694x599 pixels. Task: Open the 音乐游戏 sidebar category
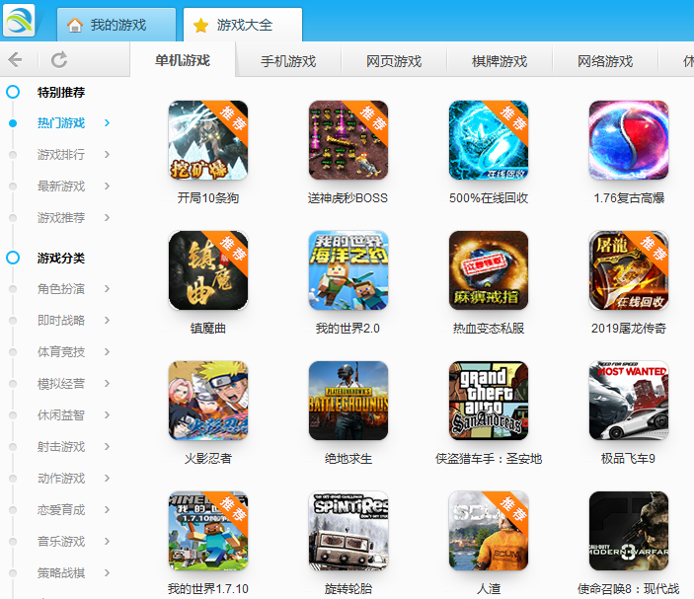(61, 542)
